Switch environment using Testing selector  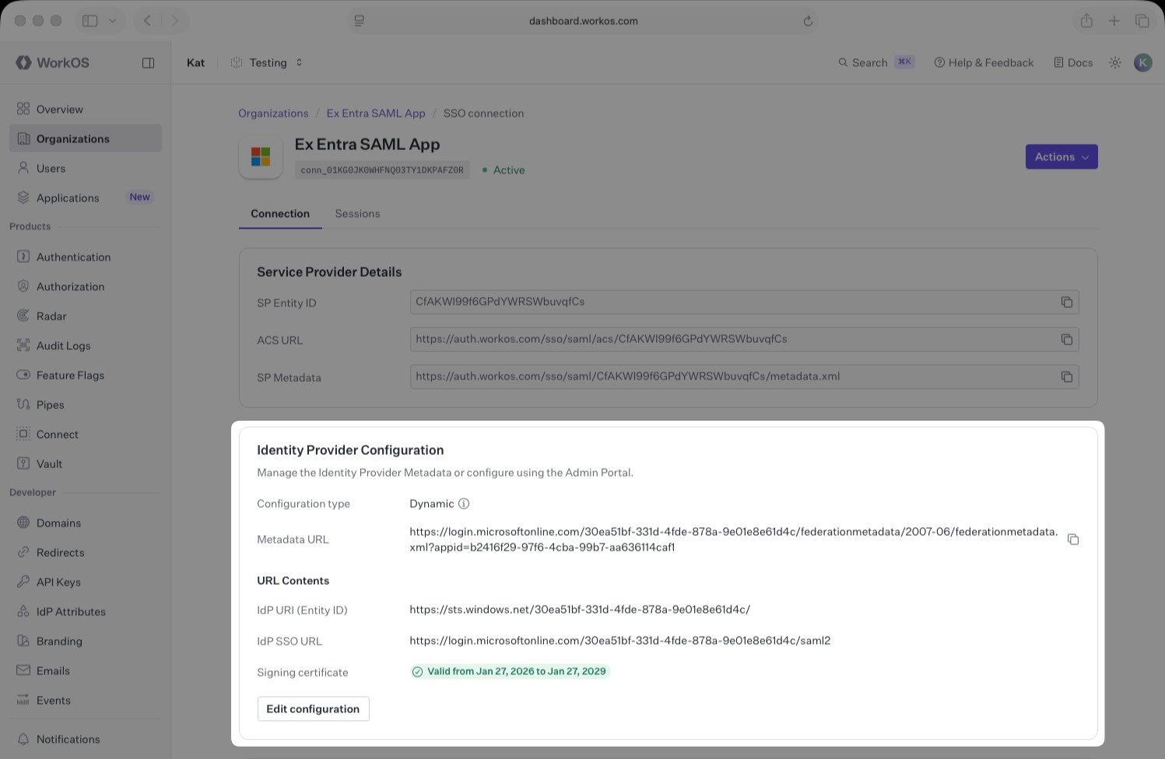click(x=267, y=63)
